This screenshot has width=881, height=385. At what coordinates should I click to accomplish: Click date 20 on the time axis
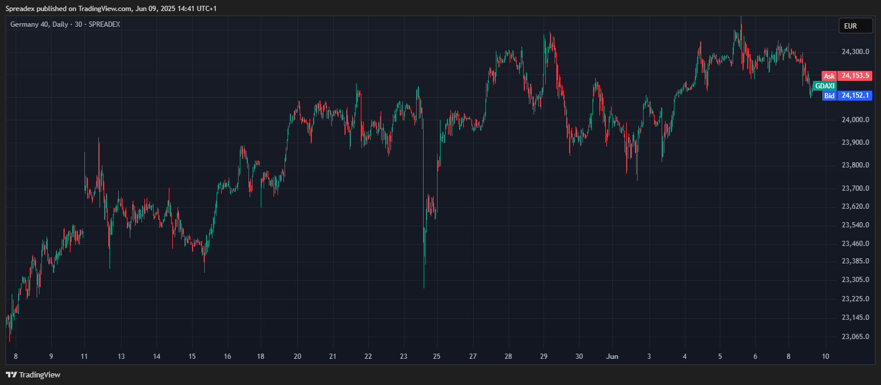click(x=297, y=357)
